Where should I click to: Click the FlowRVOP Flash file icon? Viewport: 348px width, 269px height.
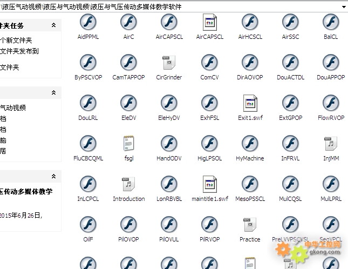(x=331, y=103)
